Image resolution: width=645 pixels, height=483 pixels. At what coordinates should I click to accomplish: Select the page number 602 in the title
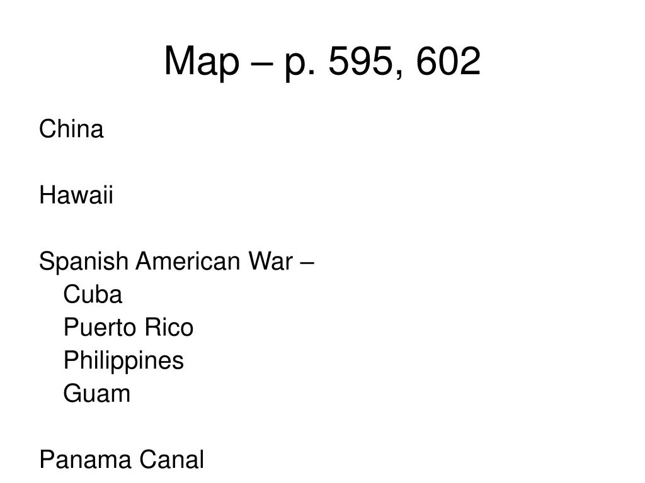(x=448, y=61)
